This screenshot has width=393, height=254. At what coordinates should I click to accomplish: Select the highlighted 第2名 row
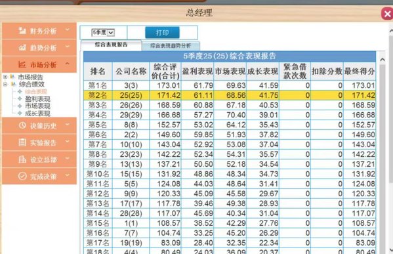(230, 95)
